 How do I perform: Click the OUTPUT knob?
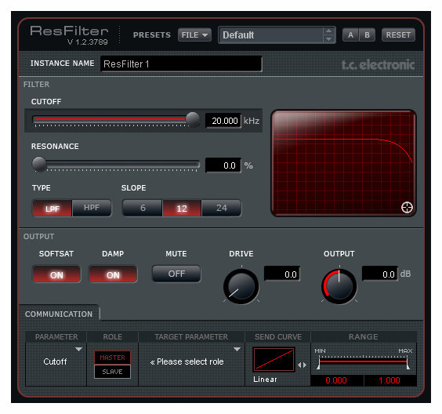[339, 286]
